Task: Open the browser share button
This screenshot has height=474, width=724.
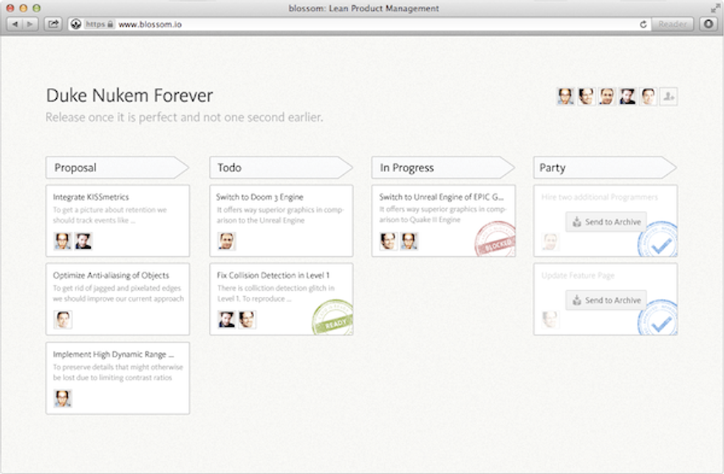Action: pos(53,24)
